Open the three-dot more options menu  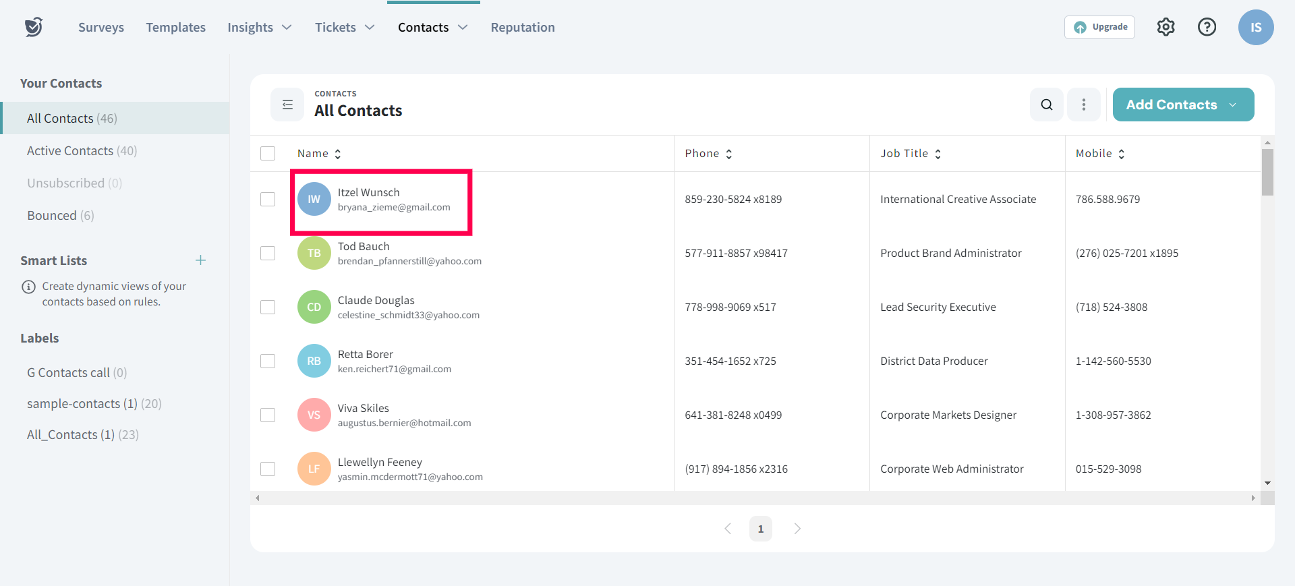tap(1083, 105)
